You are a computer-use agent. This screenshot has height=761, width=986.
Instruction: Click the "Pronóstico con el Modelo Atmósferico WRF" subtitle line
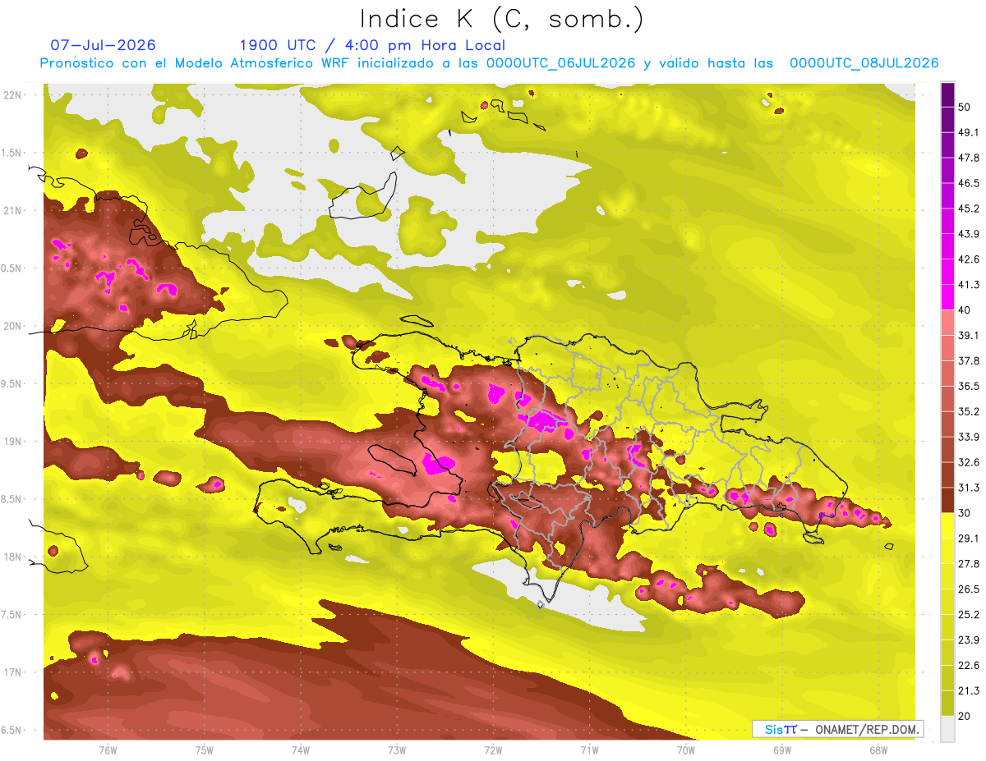490,63
